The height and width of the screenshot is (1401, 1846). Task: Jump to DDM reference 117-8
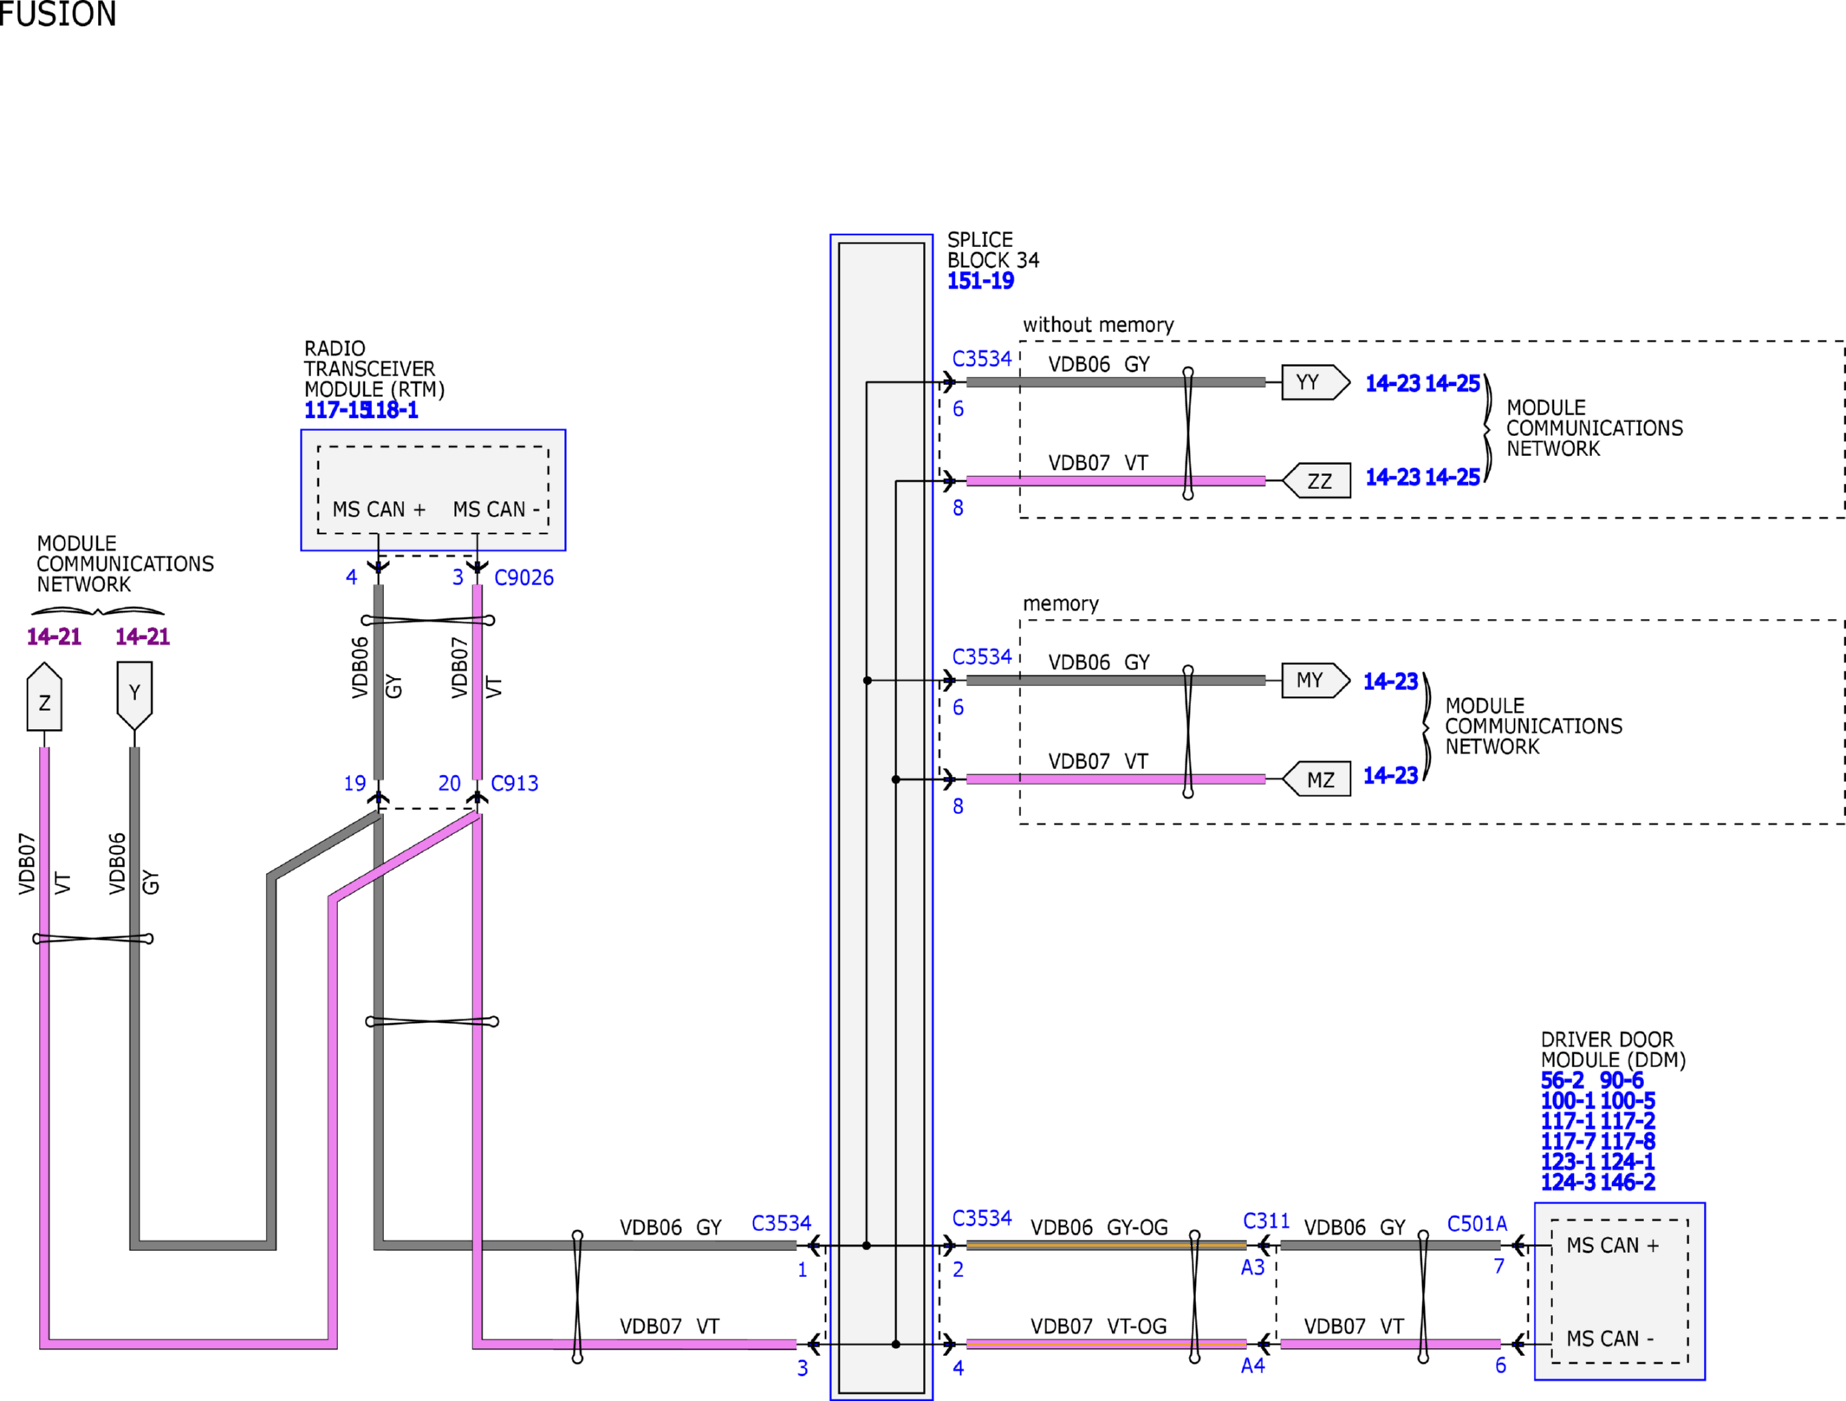click(1628, 1142)
